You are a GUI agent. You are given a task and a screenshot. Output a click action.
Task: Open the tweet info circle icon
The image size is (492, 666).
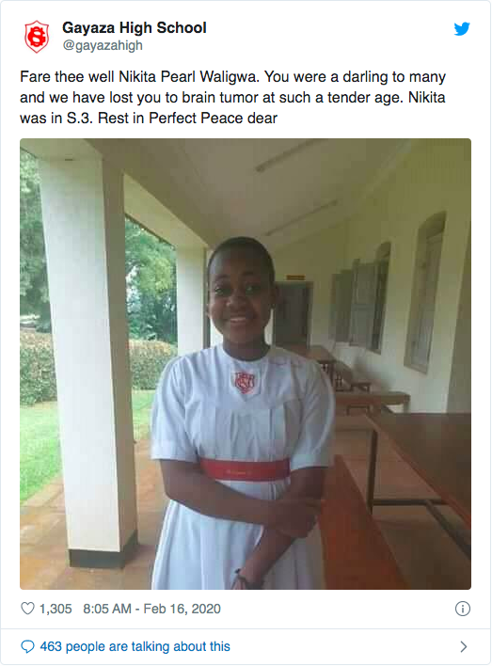(x=463, y=609)
